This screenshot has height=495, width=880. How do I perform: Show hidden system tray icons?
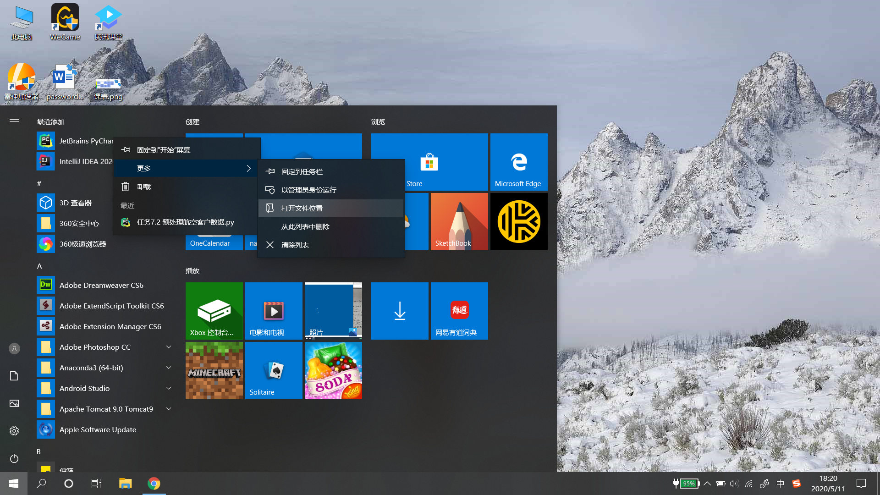click(707, 484)
